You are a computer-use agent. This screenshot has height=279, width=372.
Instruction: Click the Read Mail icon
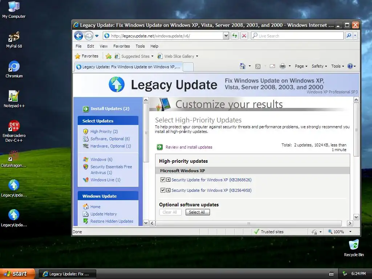tap(272, 66)
